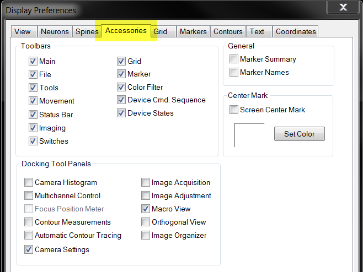Click the center mark color preview box

point(249,135)
